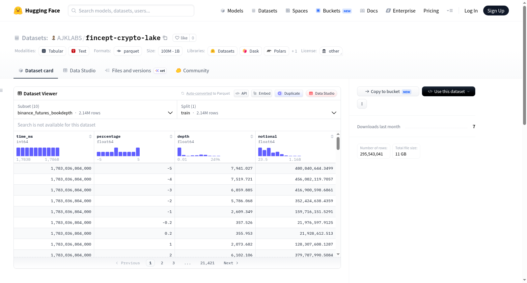Select the Text modality tag
The image size is (527, 283).
pos(79,51)
